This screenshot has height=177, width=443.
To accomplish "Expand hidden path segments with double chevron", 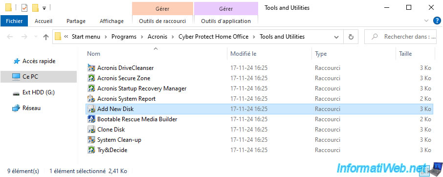I will tap(66, 37).
